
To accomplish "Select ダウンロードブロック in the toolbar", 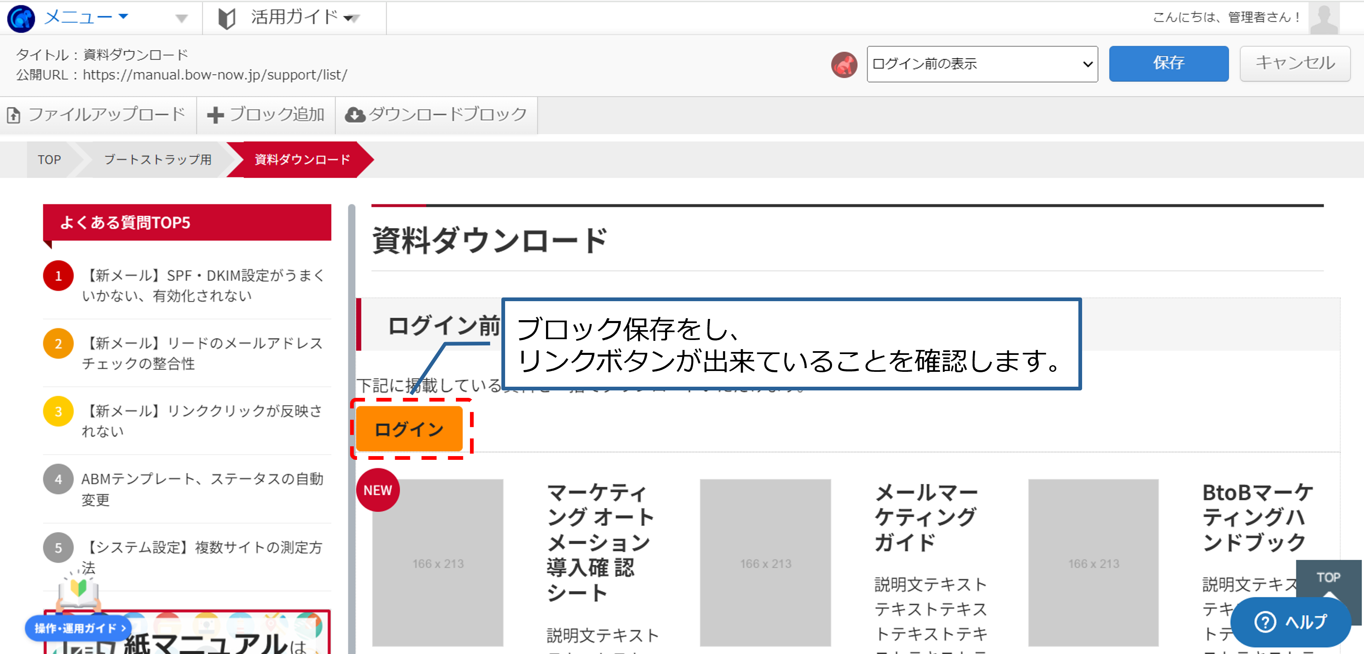I will 436,115.
